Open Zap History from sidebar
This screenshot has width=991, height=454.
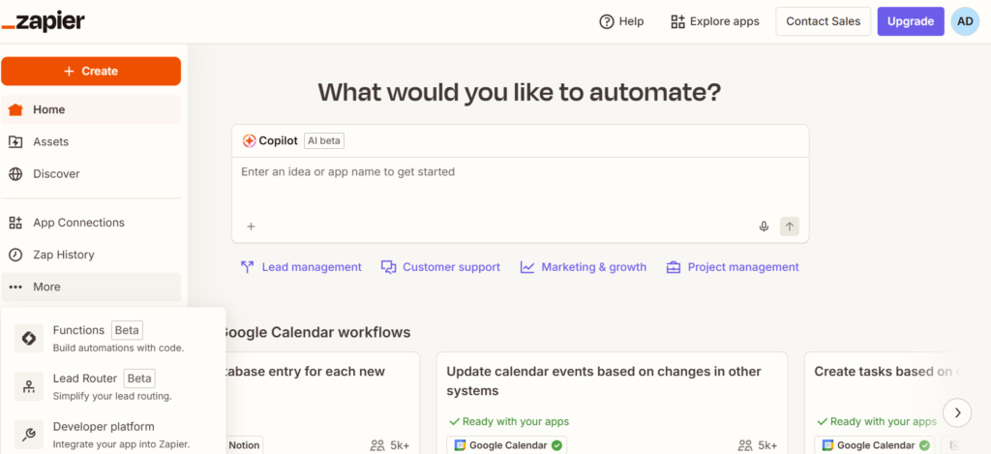tap(63, 255)
